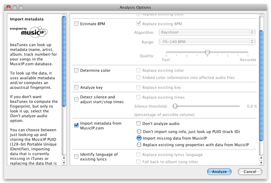Image resolution: width=271 pixels, height=183 pixels.
Task: Click the BPM Quality slider handle
Action: pyautogui.click(x=207, y=52)
